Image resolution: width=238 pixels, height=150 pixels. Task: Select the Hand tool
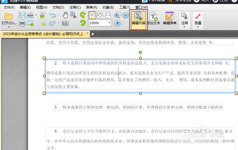(x=65, y=15)
